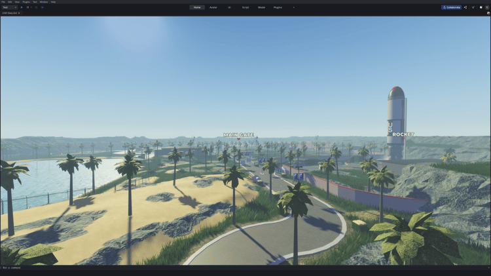Open the View menu
Screen dimensions: 491x276
(x=17, y=2)
